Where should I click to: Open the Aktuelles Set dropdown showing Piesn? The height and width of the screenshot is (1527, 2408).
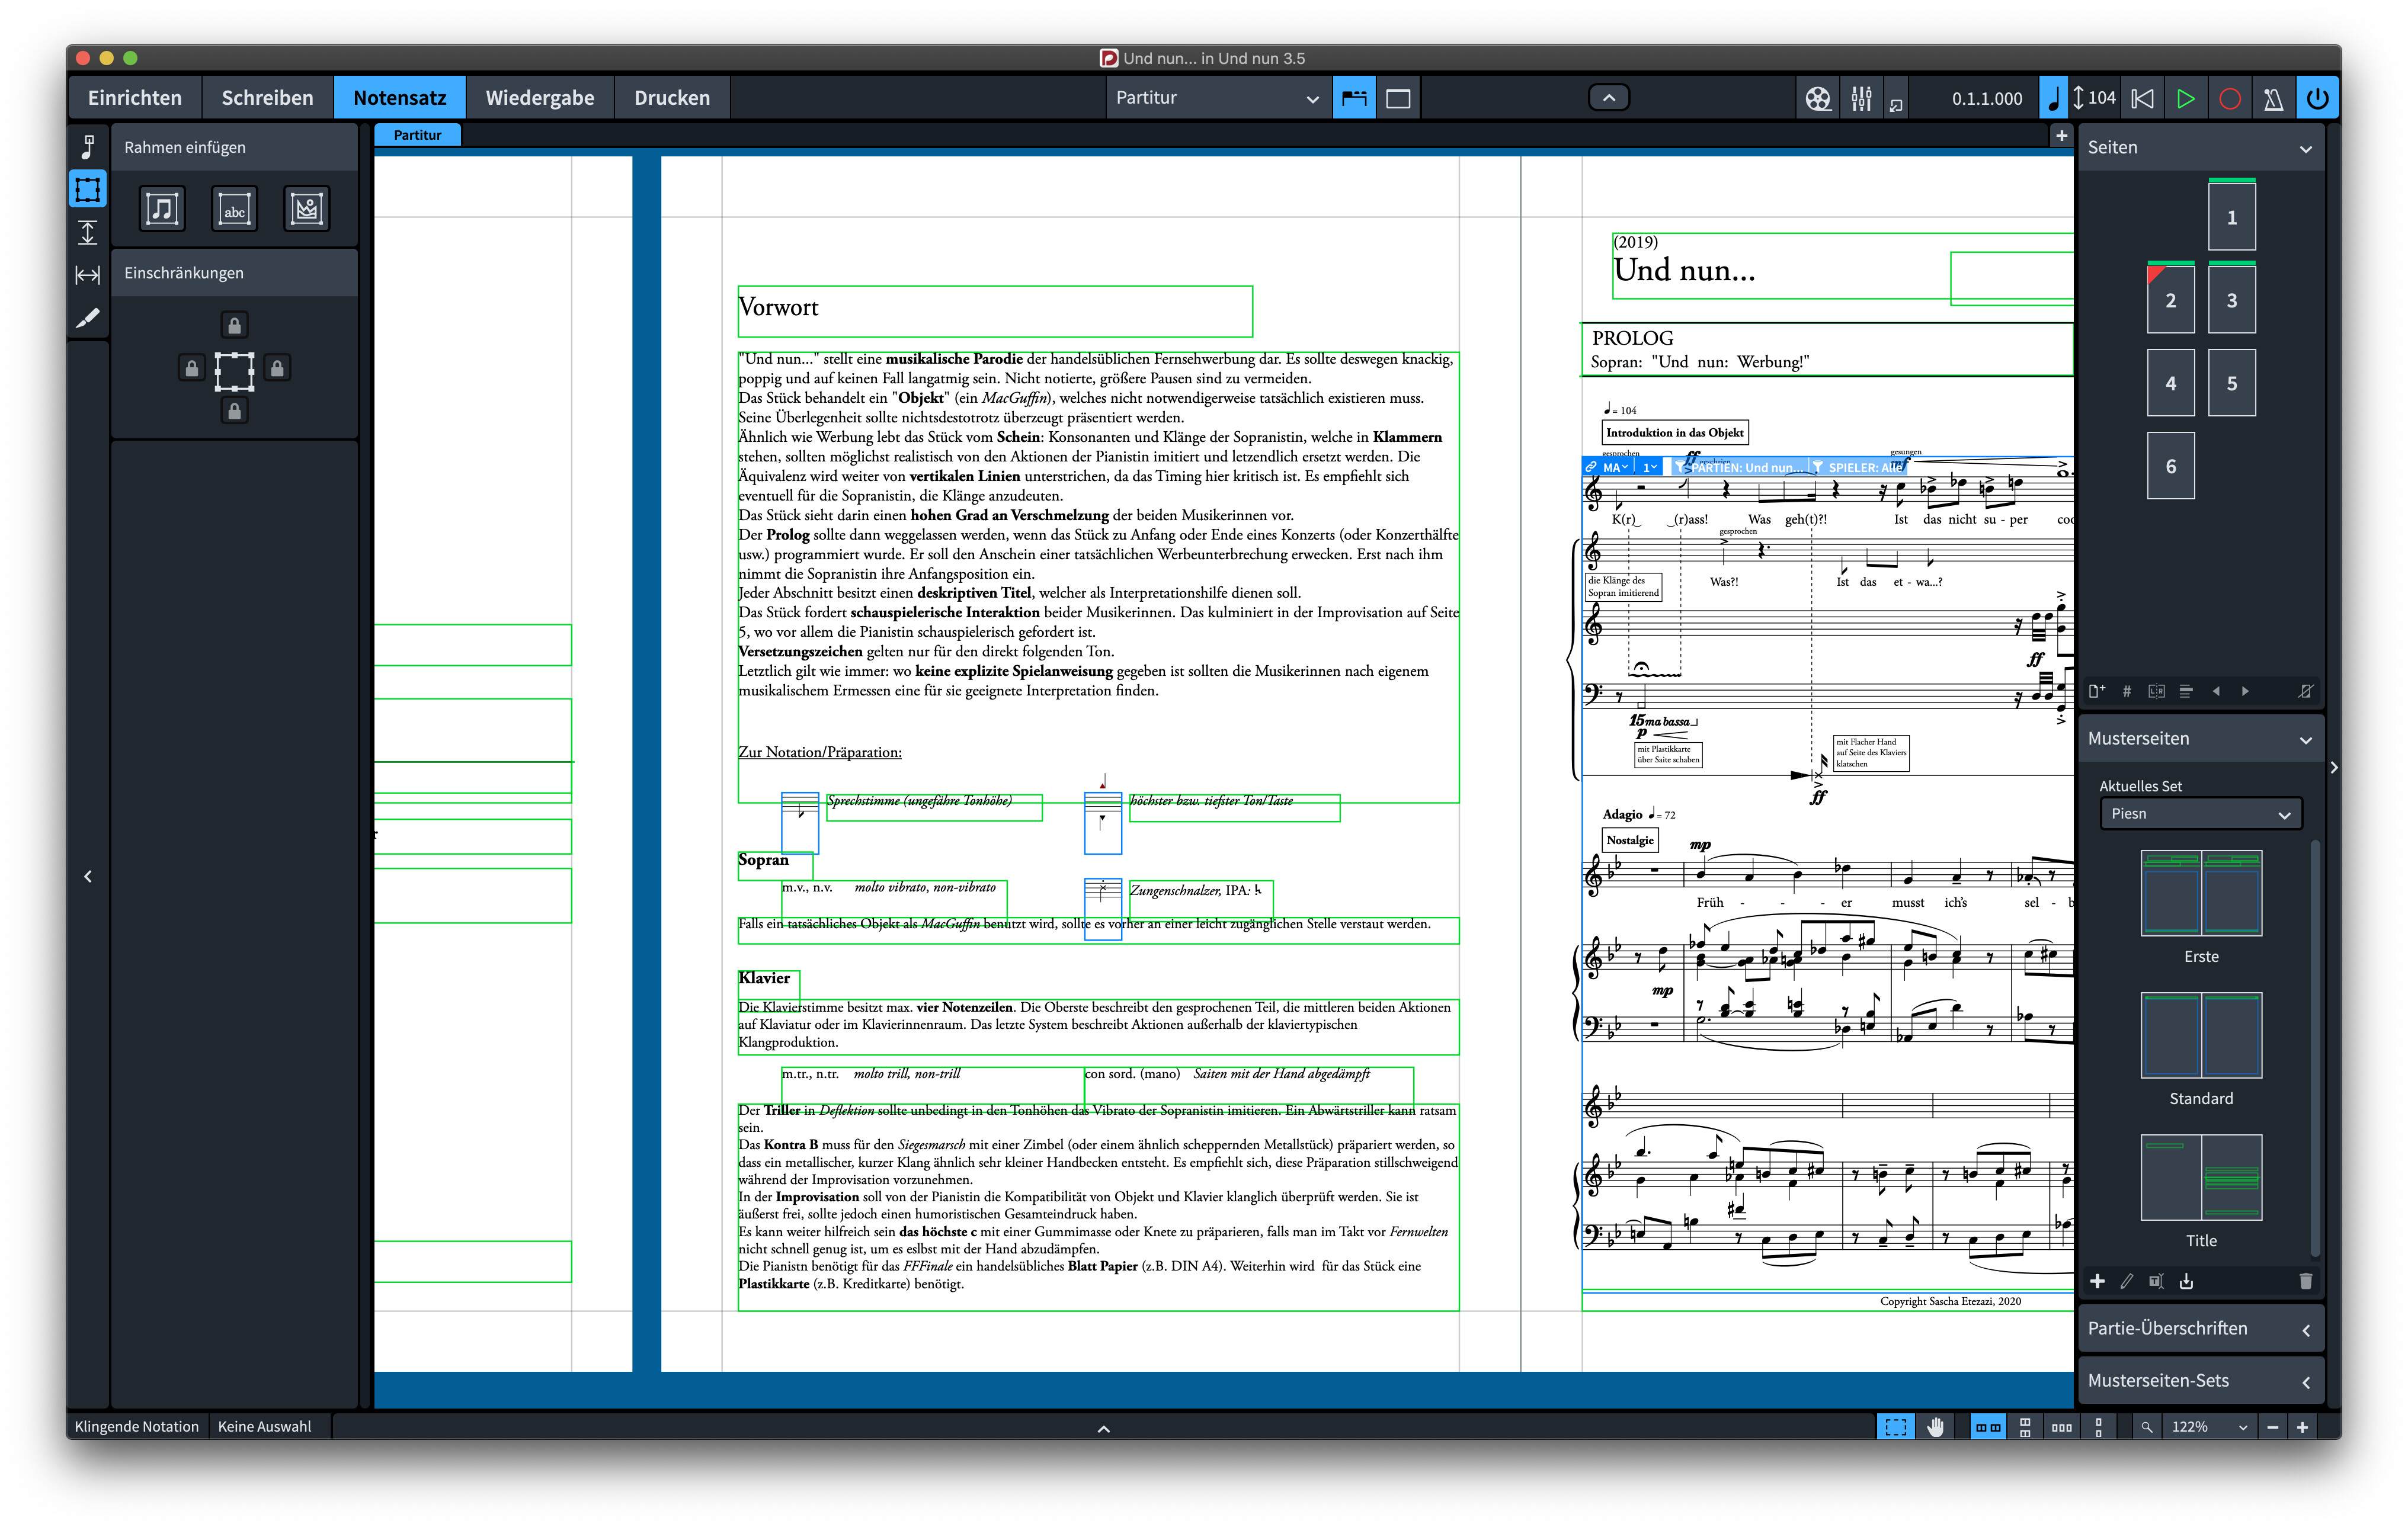pyautogui.click(x=2200, y=813)
